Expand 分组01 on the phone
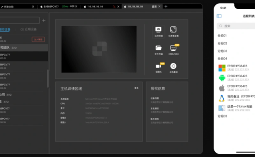Viewport: 255px width, 157px height. pos(222,35)
